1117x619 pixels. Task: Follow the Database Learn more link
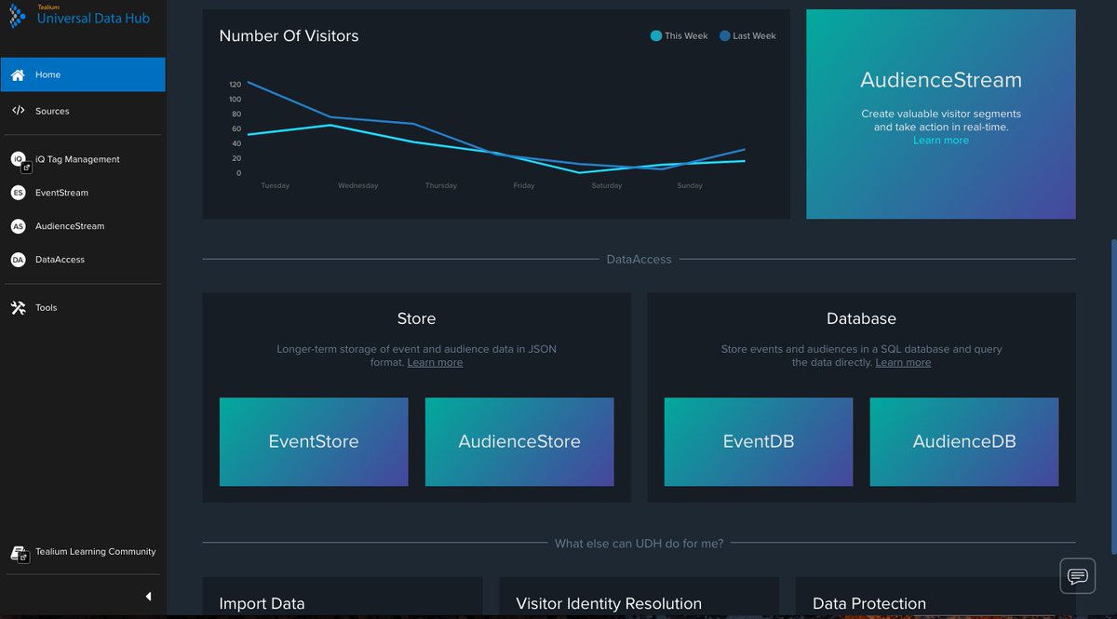point(903,362)
